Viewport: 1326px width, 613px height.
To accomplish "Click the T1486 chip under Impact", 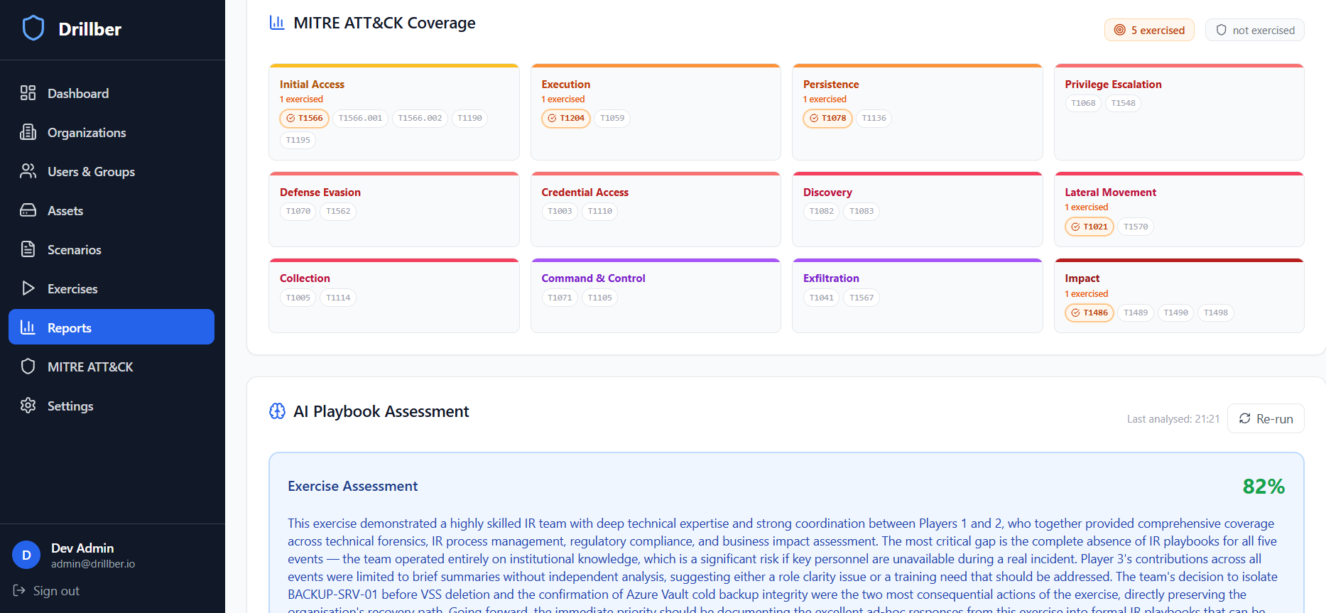I will 1089,313.
